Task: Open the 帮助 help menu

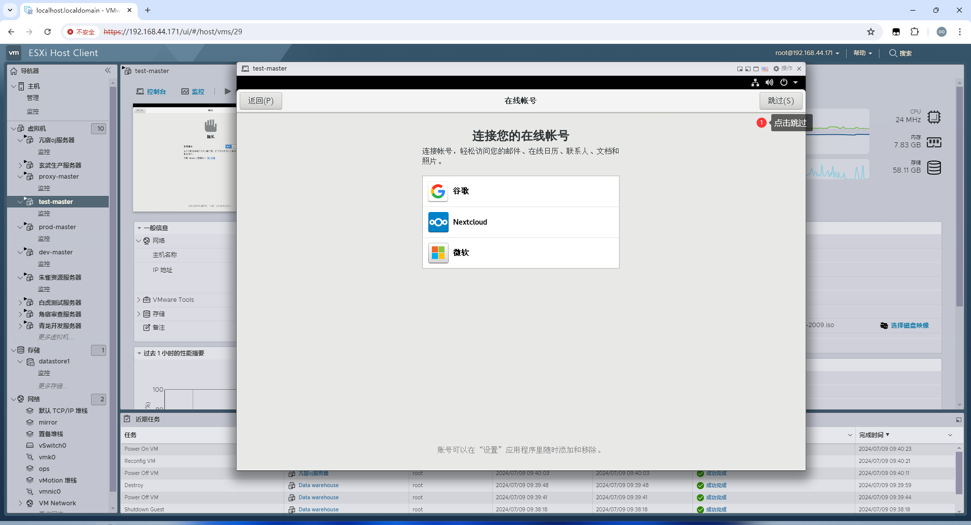Action: (863, 53)
